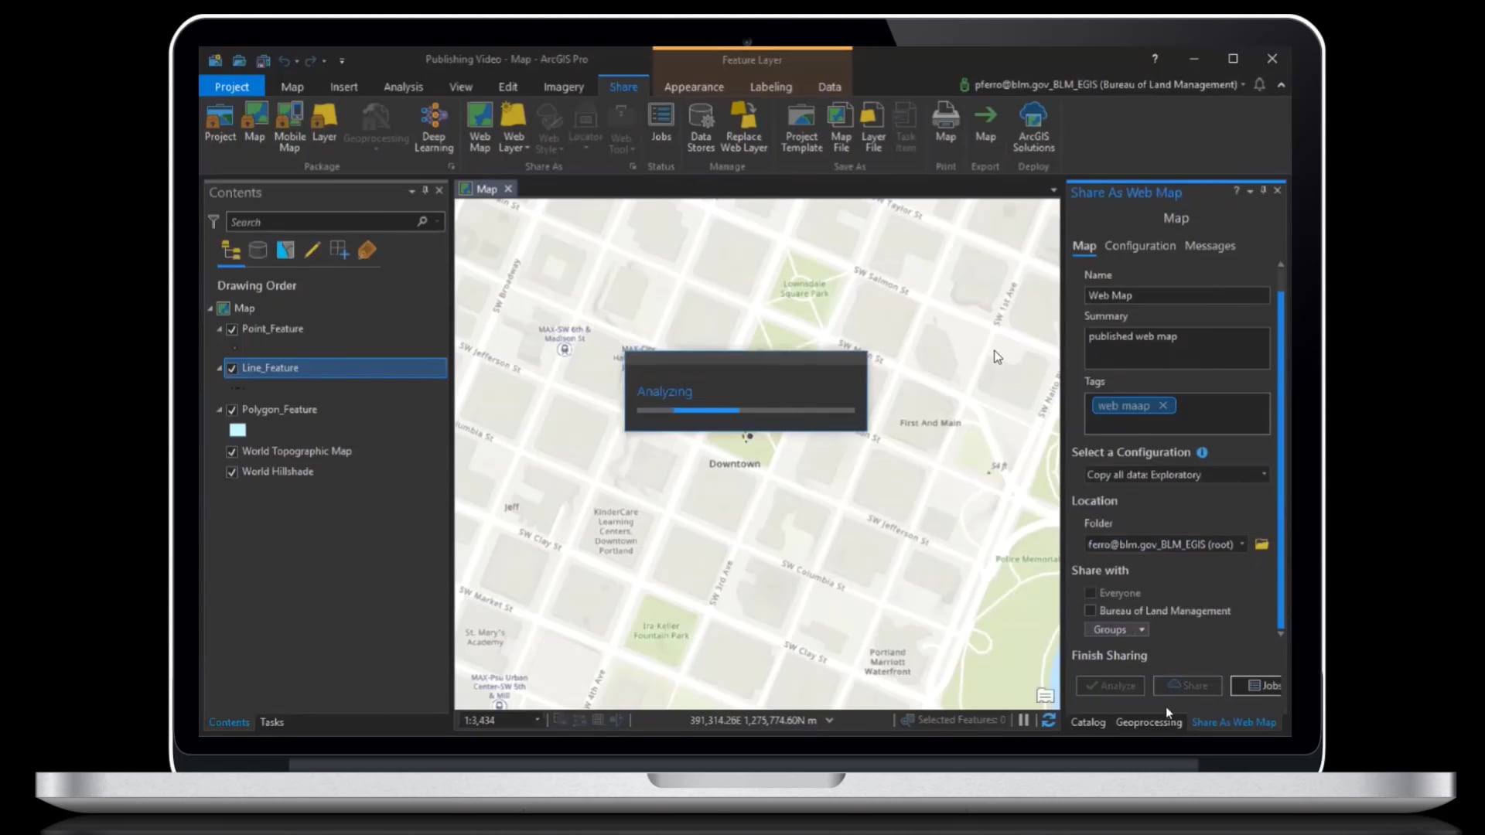This screenshot has height=835, width=1485.
Task: Switch to Configuration tab in Share pane
Action: (x=1139, y=246)
